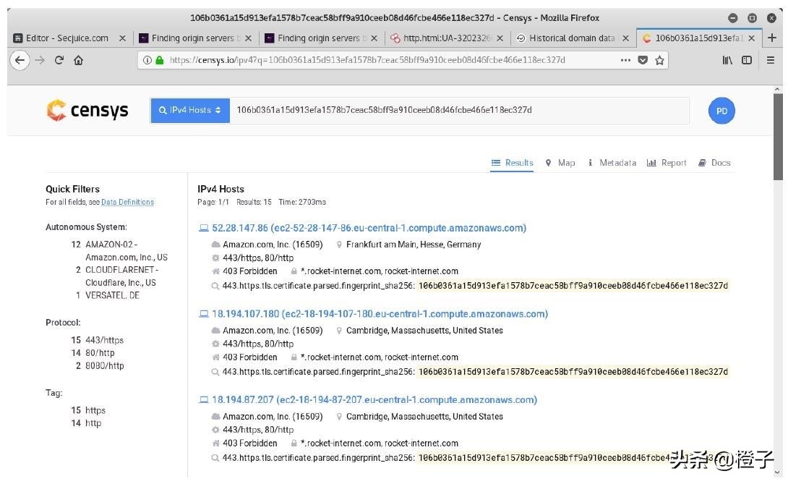Screen dimensions: 788x484
Task: Open page actions three-dots menu
Action: (625, 61)
